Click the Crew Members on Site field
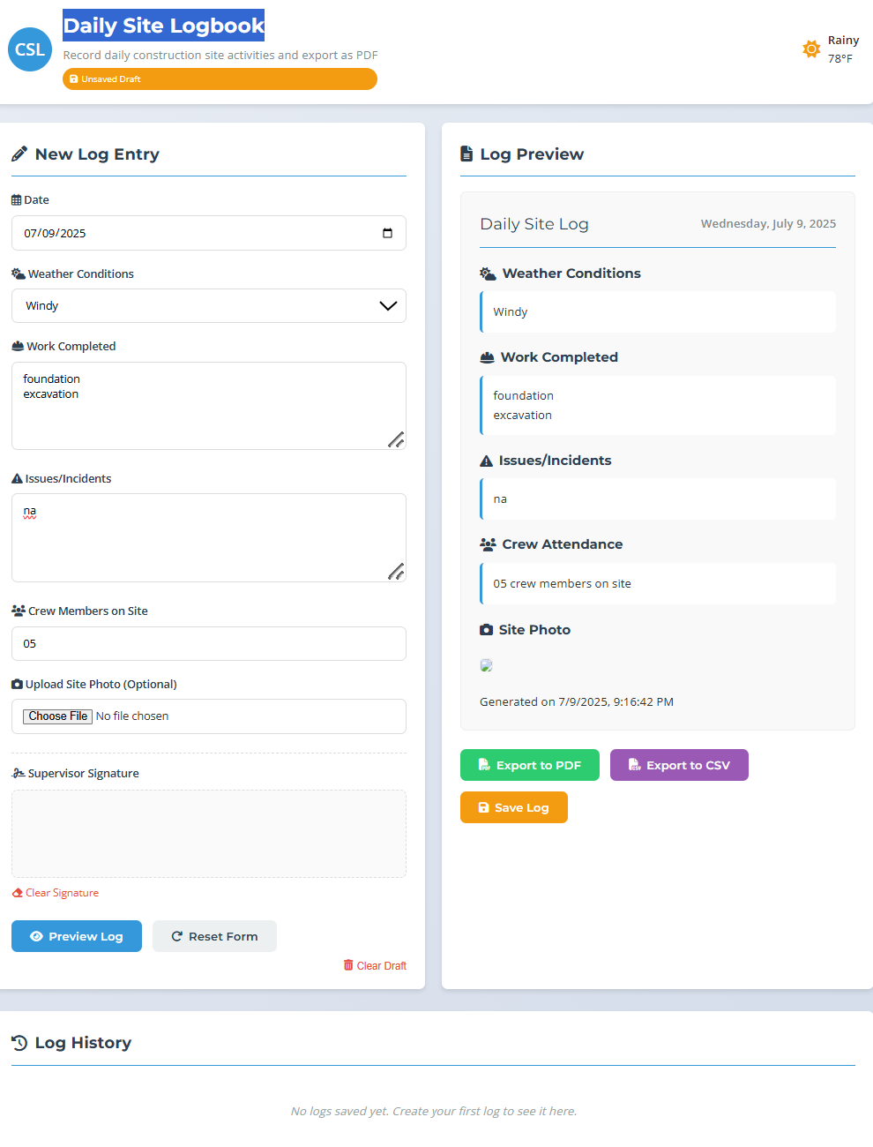Viewport: 873px width, 1147px height. 209,644
